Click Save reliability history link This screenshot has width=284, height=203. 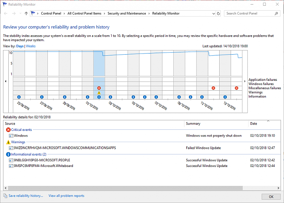click(x=26, y=196)
